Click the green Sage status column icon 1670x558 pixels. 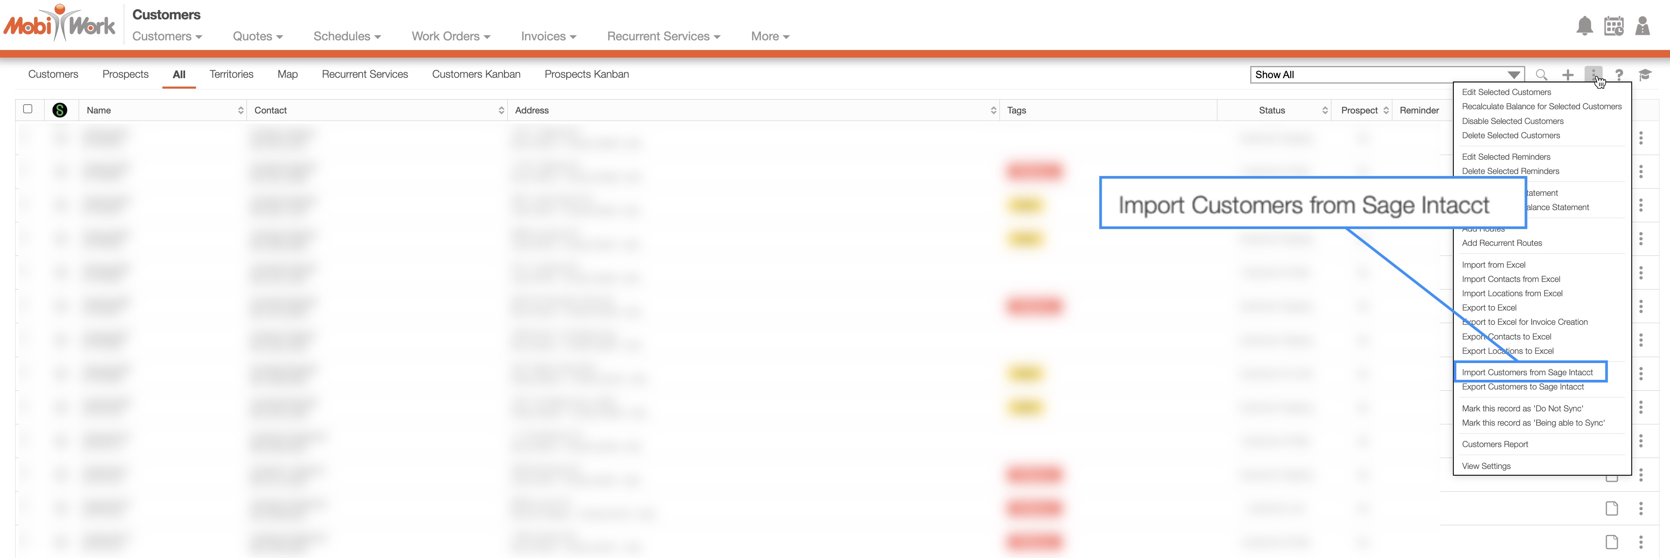click(x=60, y=111)
